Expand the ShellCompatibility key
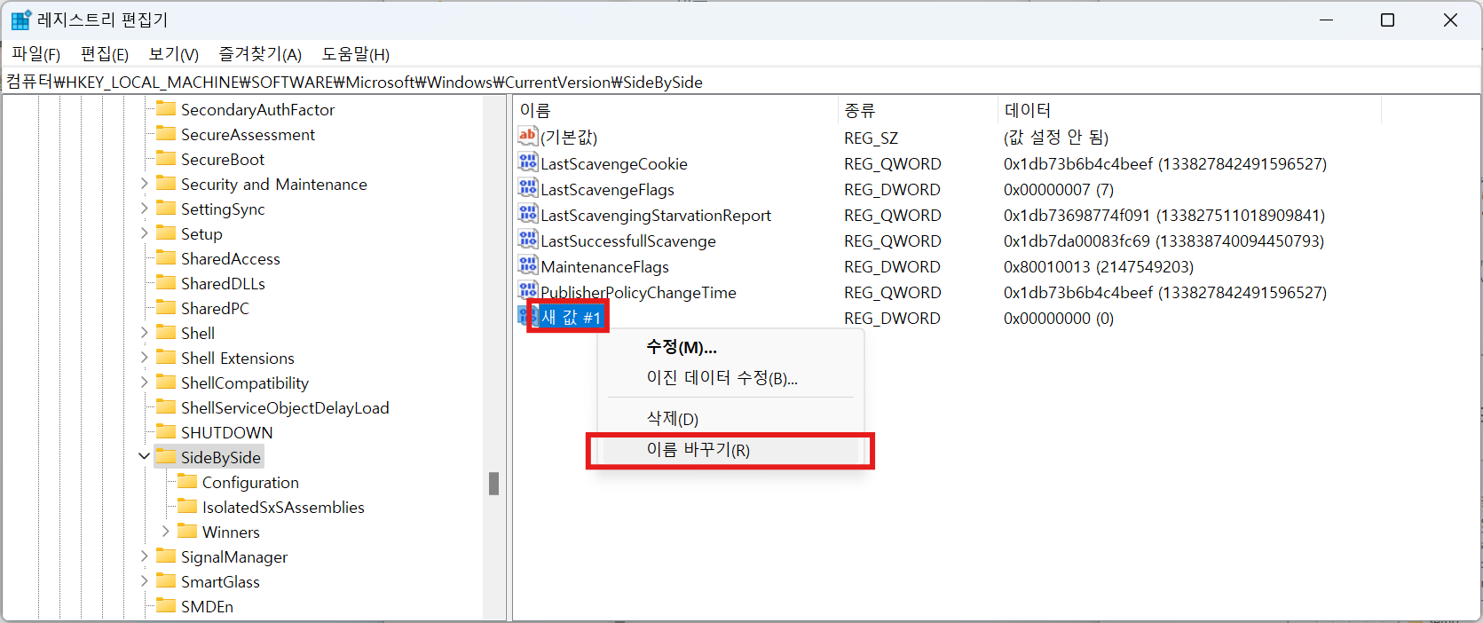The height and width of the screenshot is (623, 1483). pos(145,382)
